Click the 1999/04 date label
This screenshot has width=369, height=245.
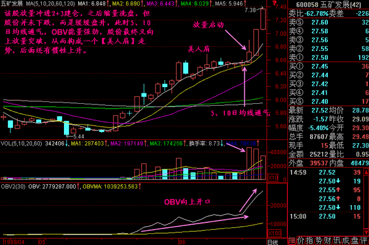click(x=14, y=242)
